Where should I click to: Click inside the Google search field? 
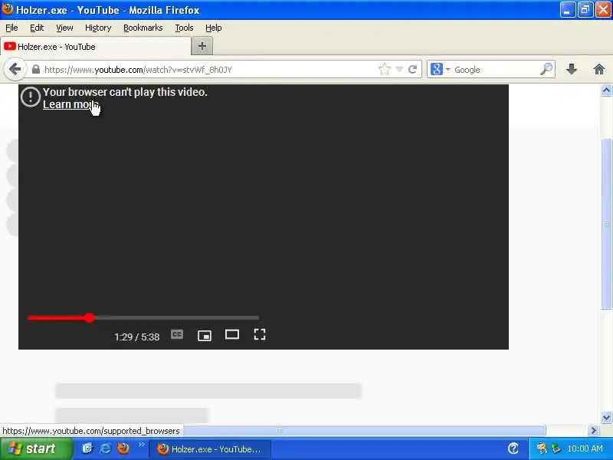(x=495, y=70)
